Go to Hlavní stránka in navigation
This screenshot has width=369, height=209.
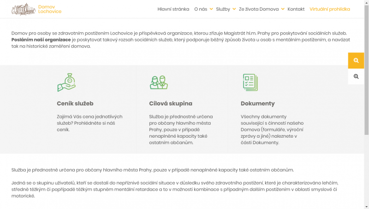(x=173, y=9)
